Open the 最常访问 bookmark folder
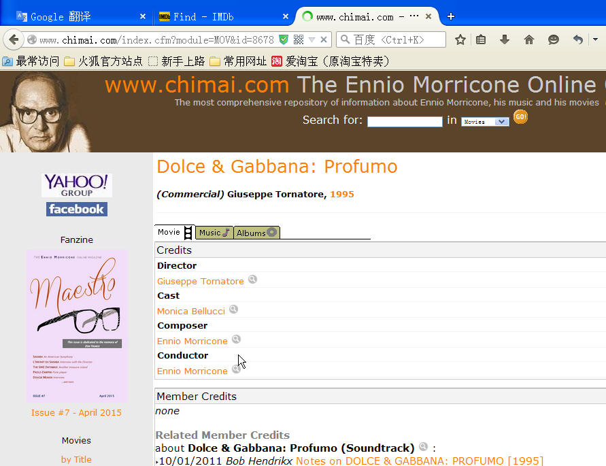Viewport: 606px width, 466px height. click(31, 61)
